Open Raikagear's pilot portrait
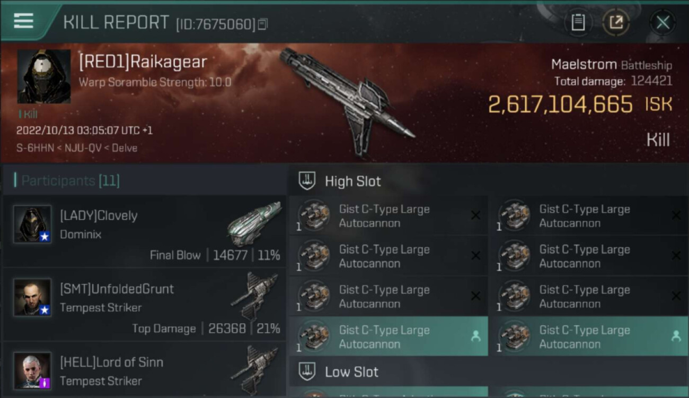The width and height of the screenshot is (689, 398). (44, 76)
